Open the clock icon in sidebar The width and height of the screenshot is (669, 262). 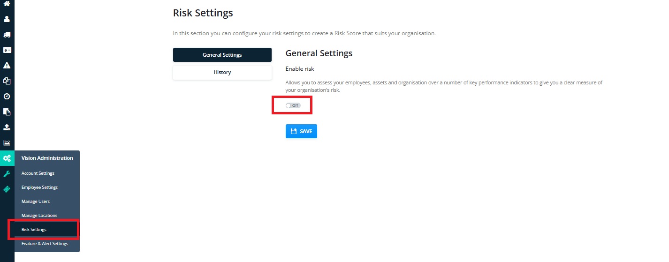pos(7,96)
